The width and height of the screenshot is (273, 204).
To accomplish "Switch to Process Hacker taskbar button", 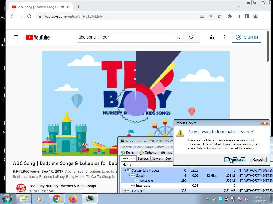I will tap(90, 199).
